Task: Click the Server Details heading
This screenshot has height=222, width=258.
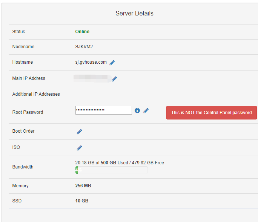Action: coord(134,14)
